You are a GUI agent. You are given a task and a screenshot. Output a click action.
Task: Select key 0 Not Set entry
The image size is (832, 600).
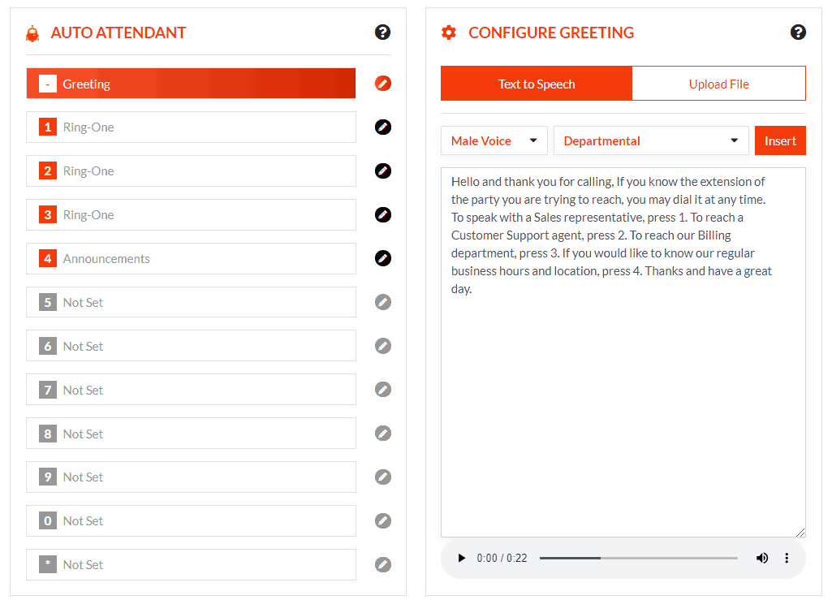tap(191, 521)
